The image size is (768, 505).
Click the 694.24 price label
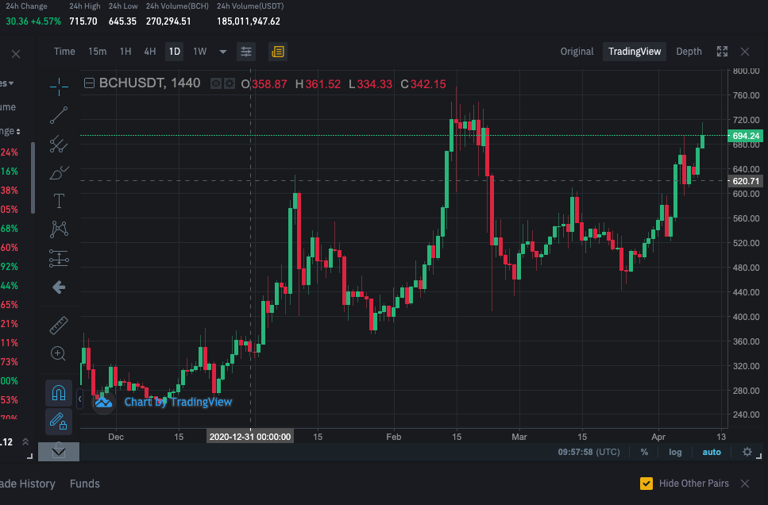pos(746,136)
